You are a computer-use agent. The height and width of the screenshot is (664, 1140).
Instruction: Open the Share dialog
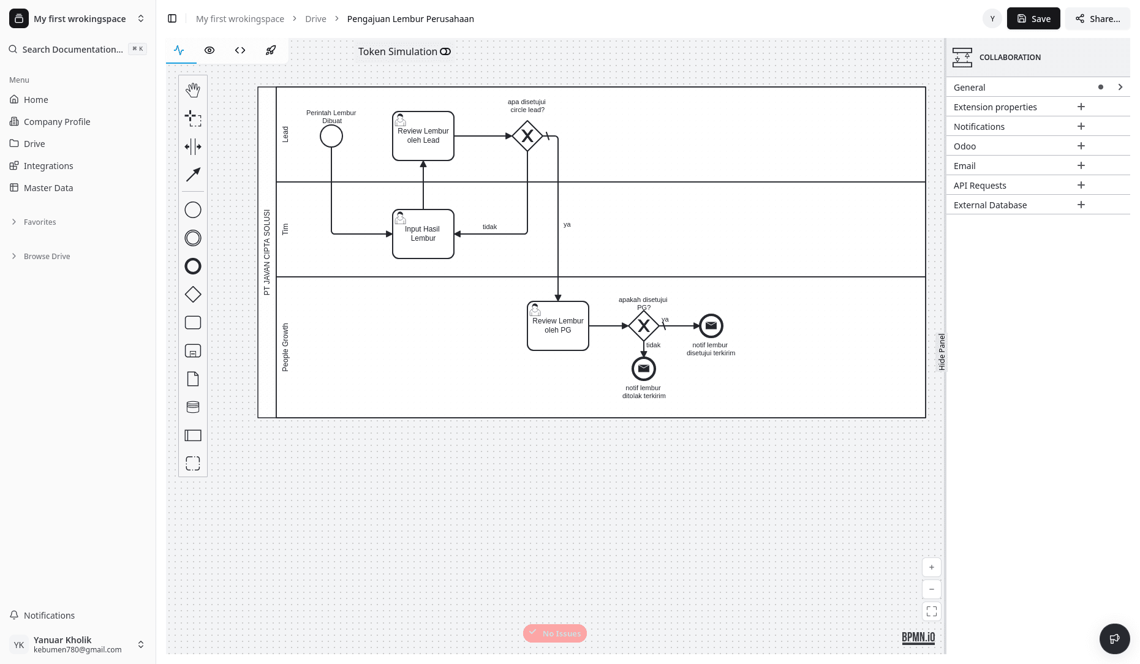click(1097, 19)
